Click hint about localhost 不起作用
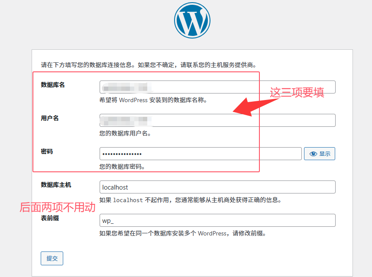This screenshot has width=372, height=277. pyautogui.click(x=191, y=200)
